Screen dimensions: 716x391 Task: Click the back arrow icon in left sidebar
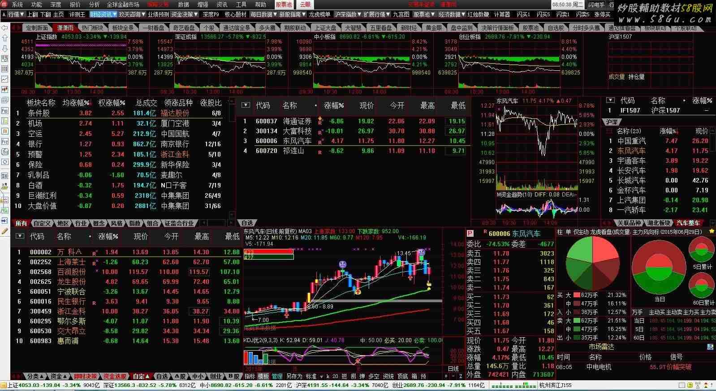5,28
